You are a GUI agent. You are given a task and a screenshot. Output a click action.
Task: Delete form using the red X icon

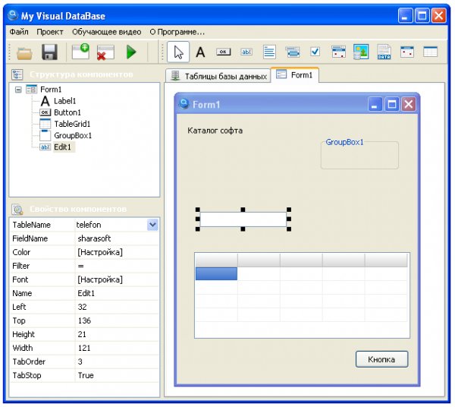[105, 52]
